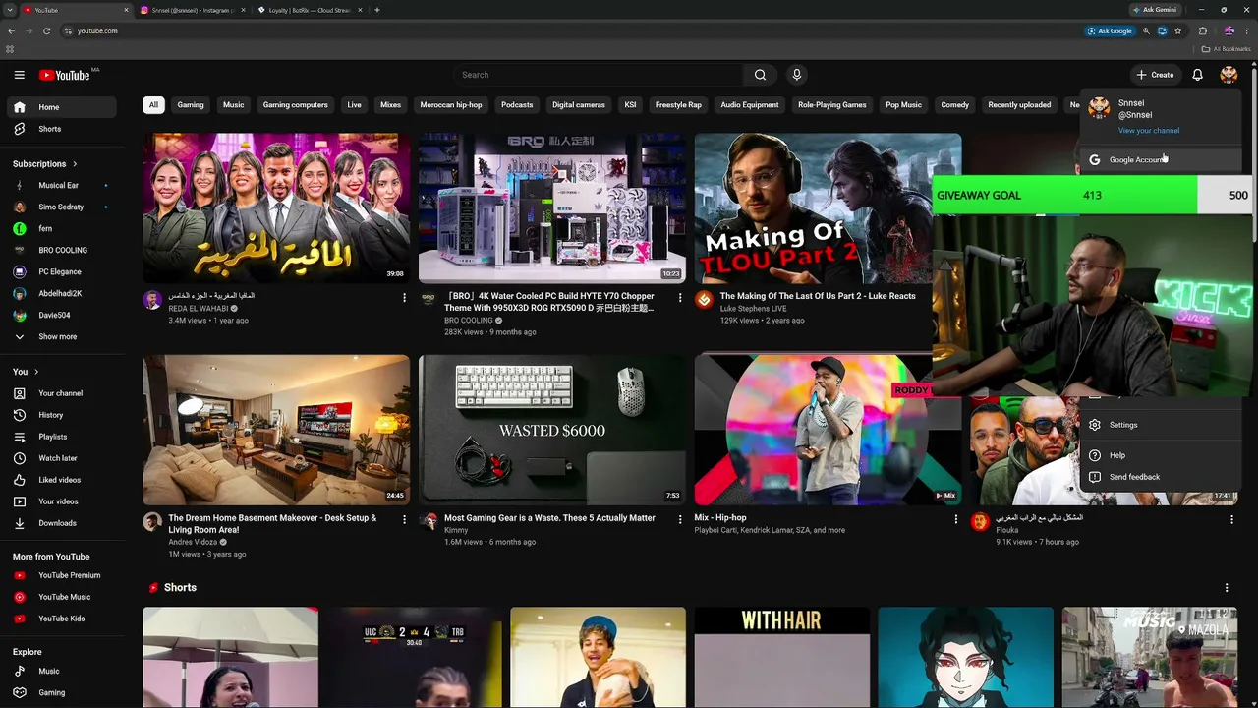This screenshot has height=708, width=1258.
Task: Install the app using the address bar icon
Action: point(1162,31)
